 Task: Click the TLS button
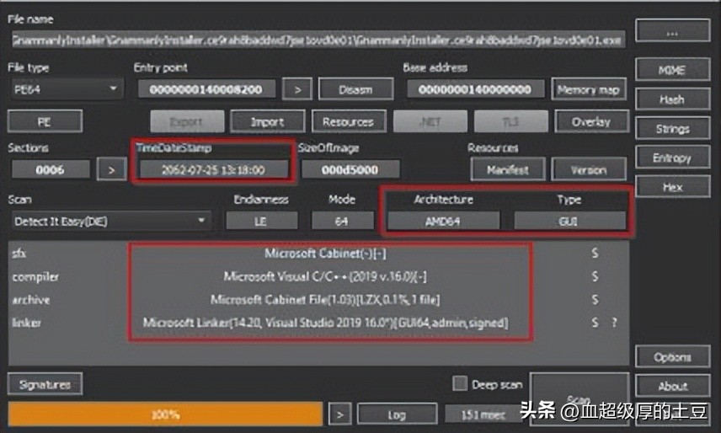(511, 121)
